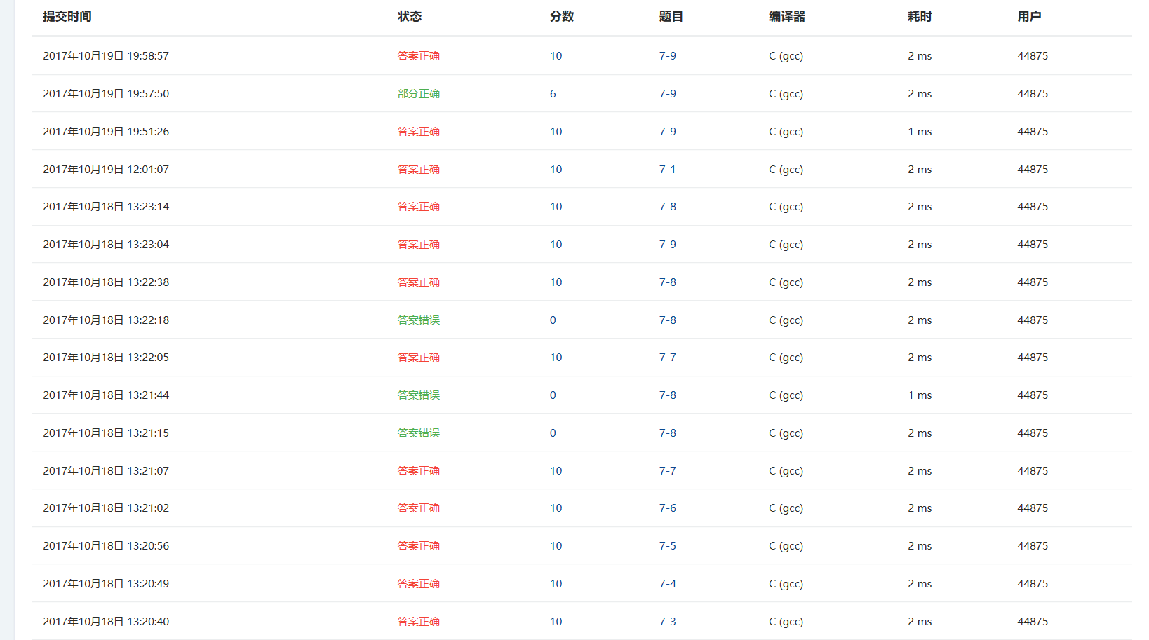Open score 10 in 19:58:57 submission row

point(556,56)
